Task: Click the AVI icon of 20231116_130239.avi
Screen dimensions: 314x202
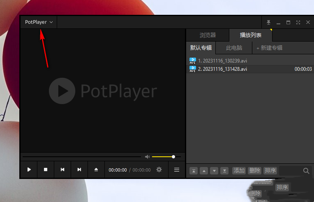Action: pos(193,61)
